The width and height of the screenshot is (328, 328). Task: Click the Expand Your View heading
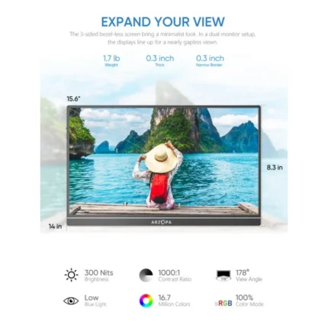click(163, 22)
